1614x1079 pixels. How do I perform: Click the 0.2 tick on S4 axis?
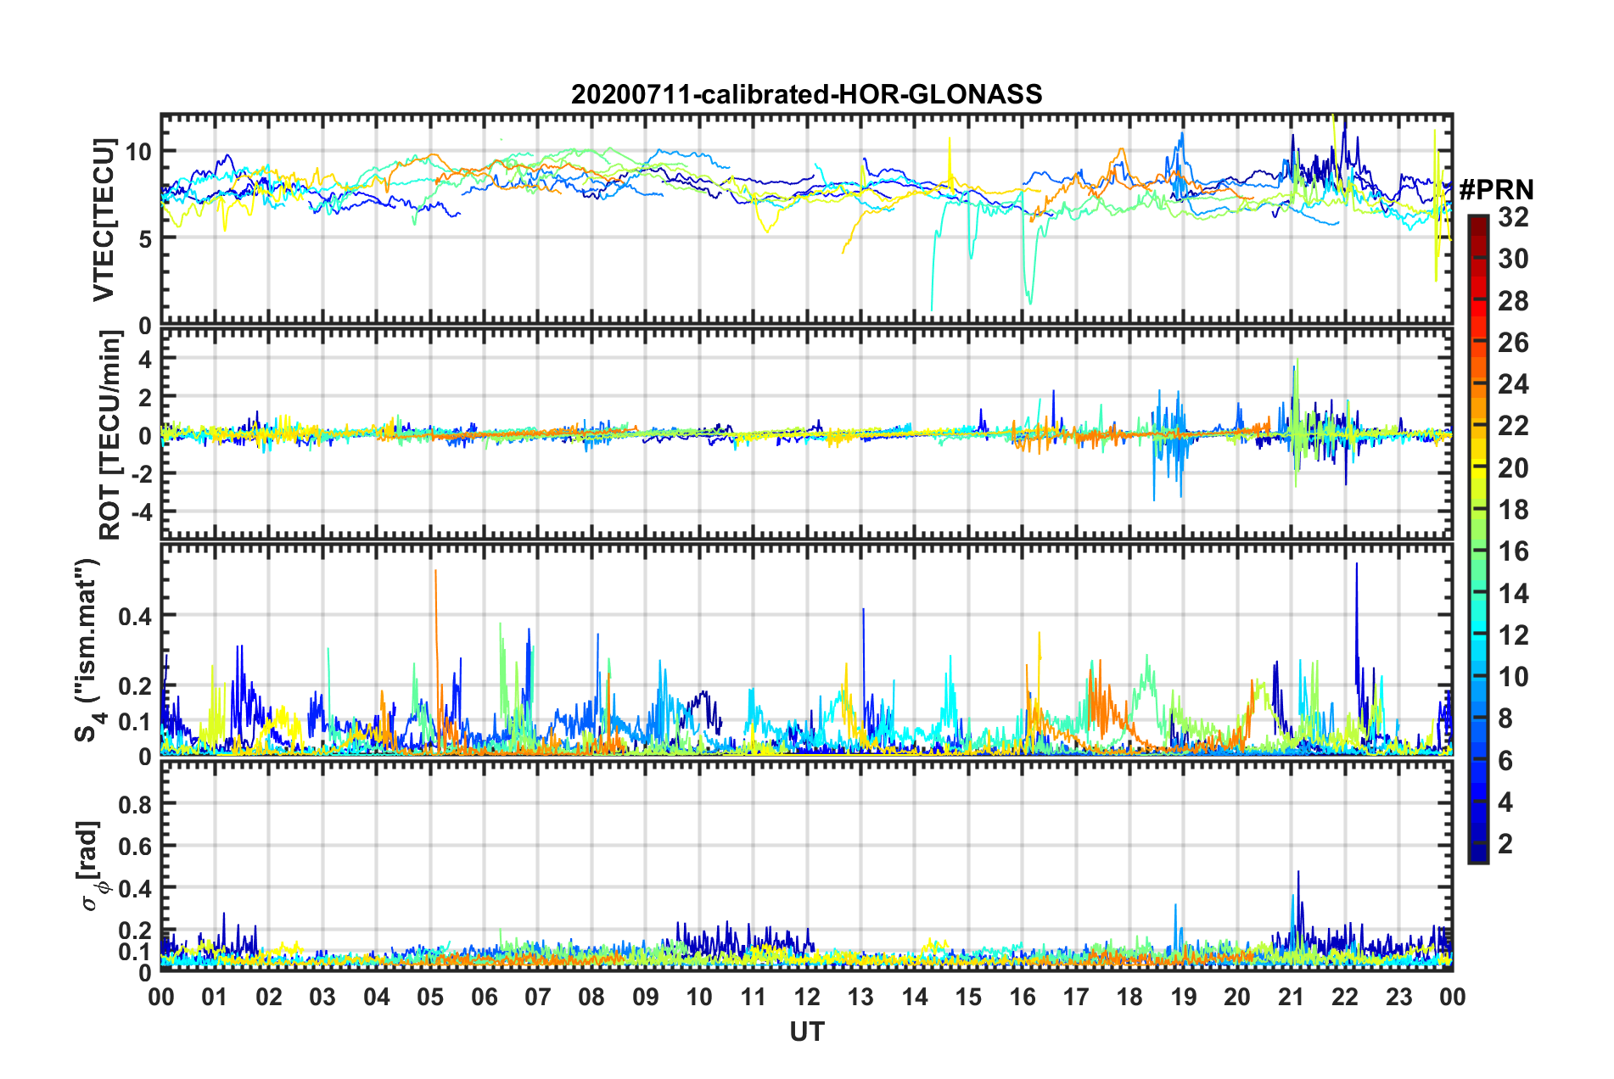pyautogui.click(x=135, y=685)
